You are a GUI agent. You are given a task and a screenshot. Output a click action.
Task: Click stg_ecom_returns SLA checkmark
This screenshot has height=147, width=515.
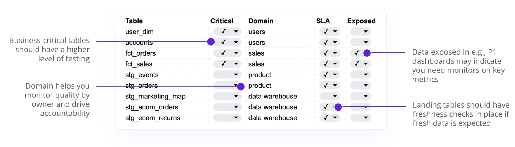tap(326, 118)
